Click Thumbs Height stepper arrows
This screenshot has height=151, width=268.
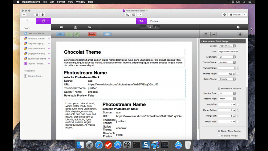(238, 74)
